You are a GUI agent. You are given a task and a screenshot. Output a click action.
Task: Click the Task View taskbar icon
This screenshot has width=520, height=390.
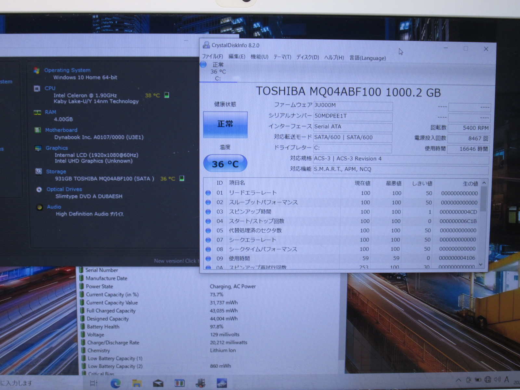(x=94, y=383)
